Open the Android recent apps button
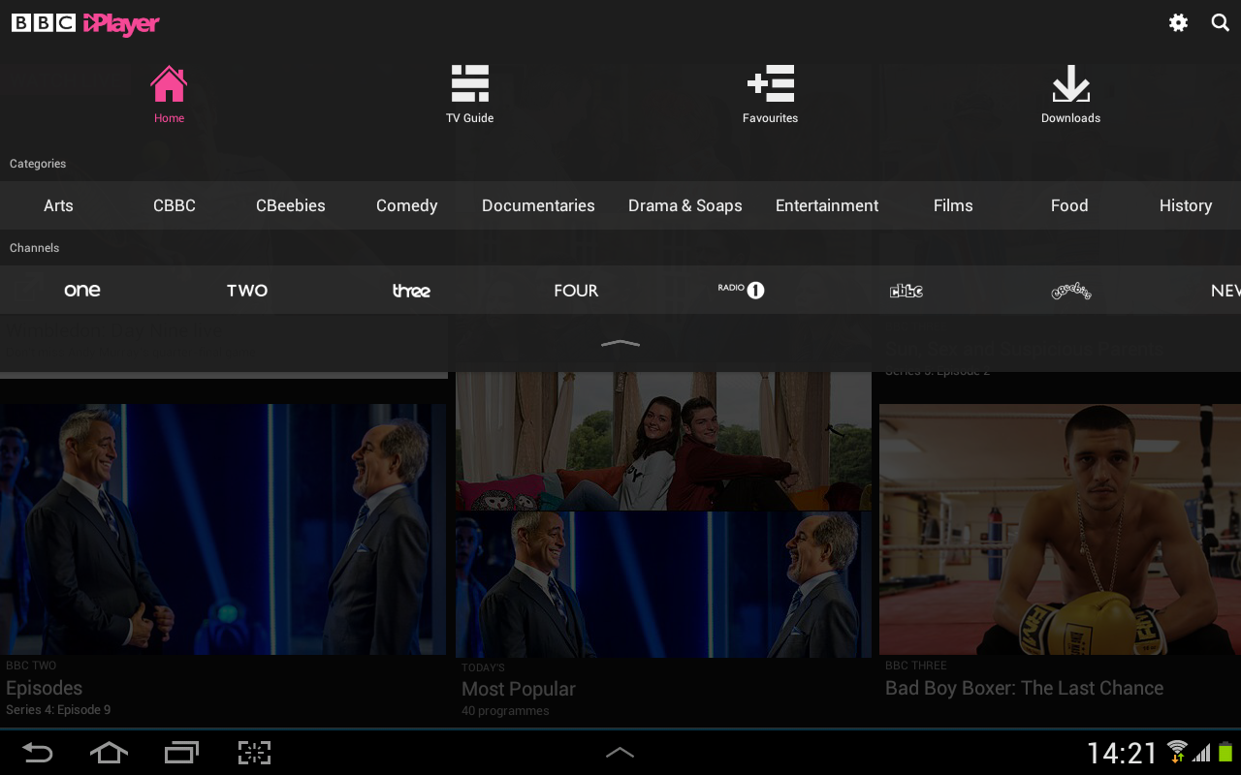Image resolution: width=1241 pixels, height=775 pixels. pos(181,753)
